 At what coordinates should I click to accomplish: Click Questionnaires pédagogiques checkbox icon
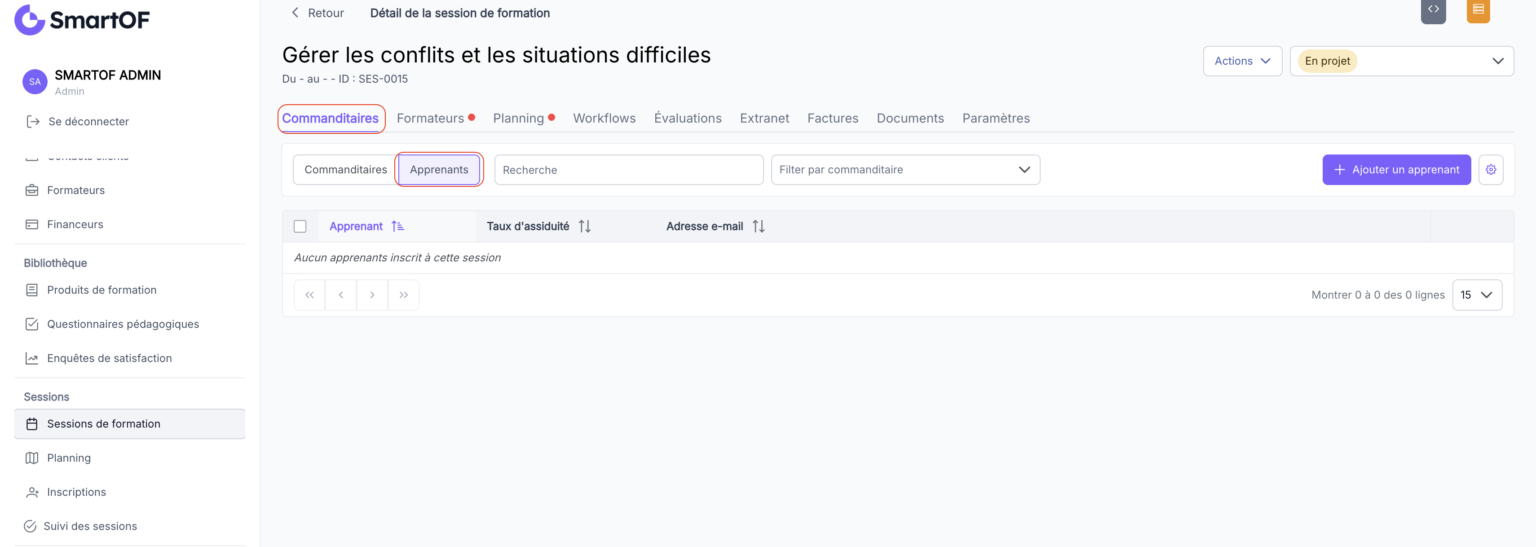(31, 324)
